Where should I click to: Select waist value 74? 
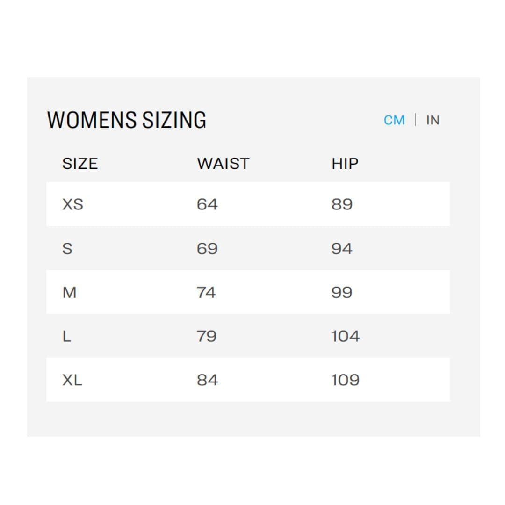(206, 292)
